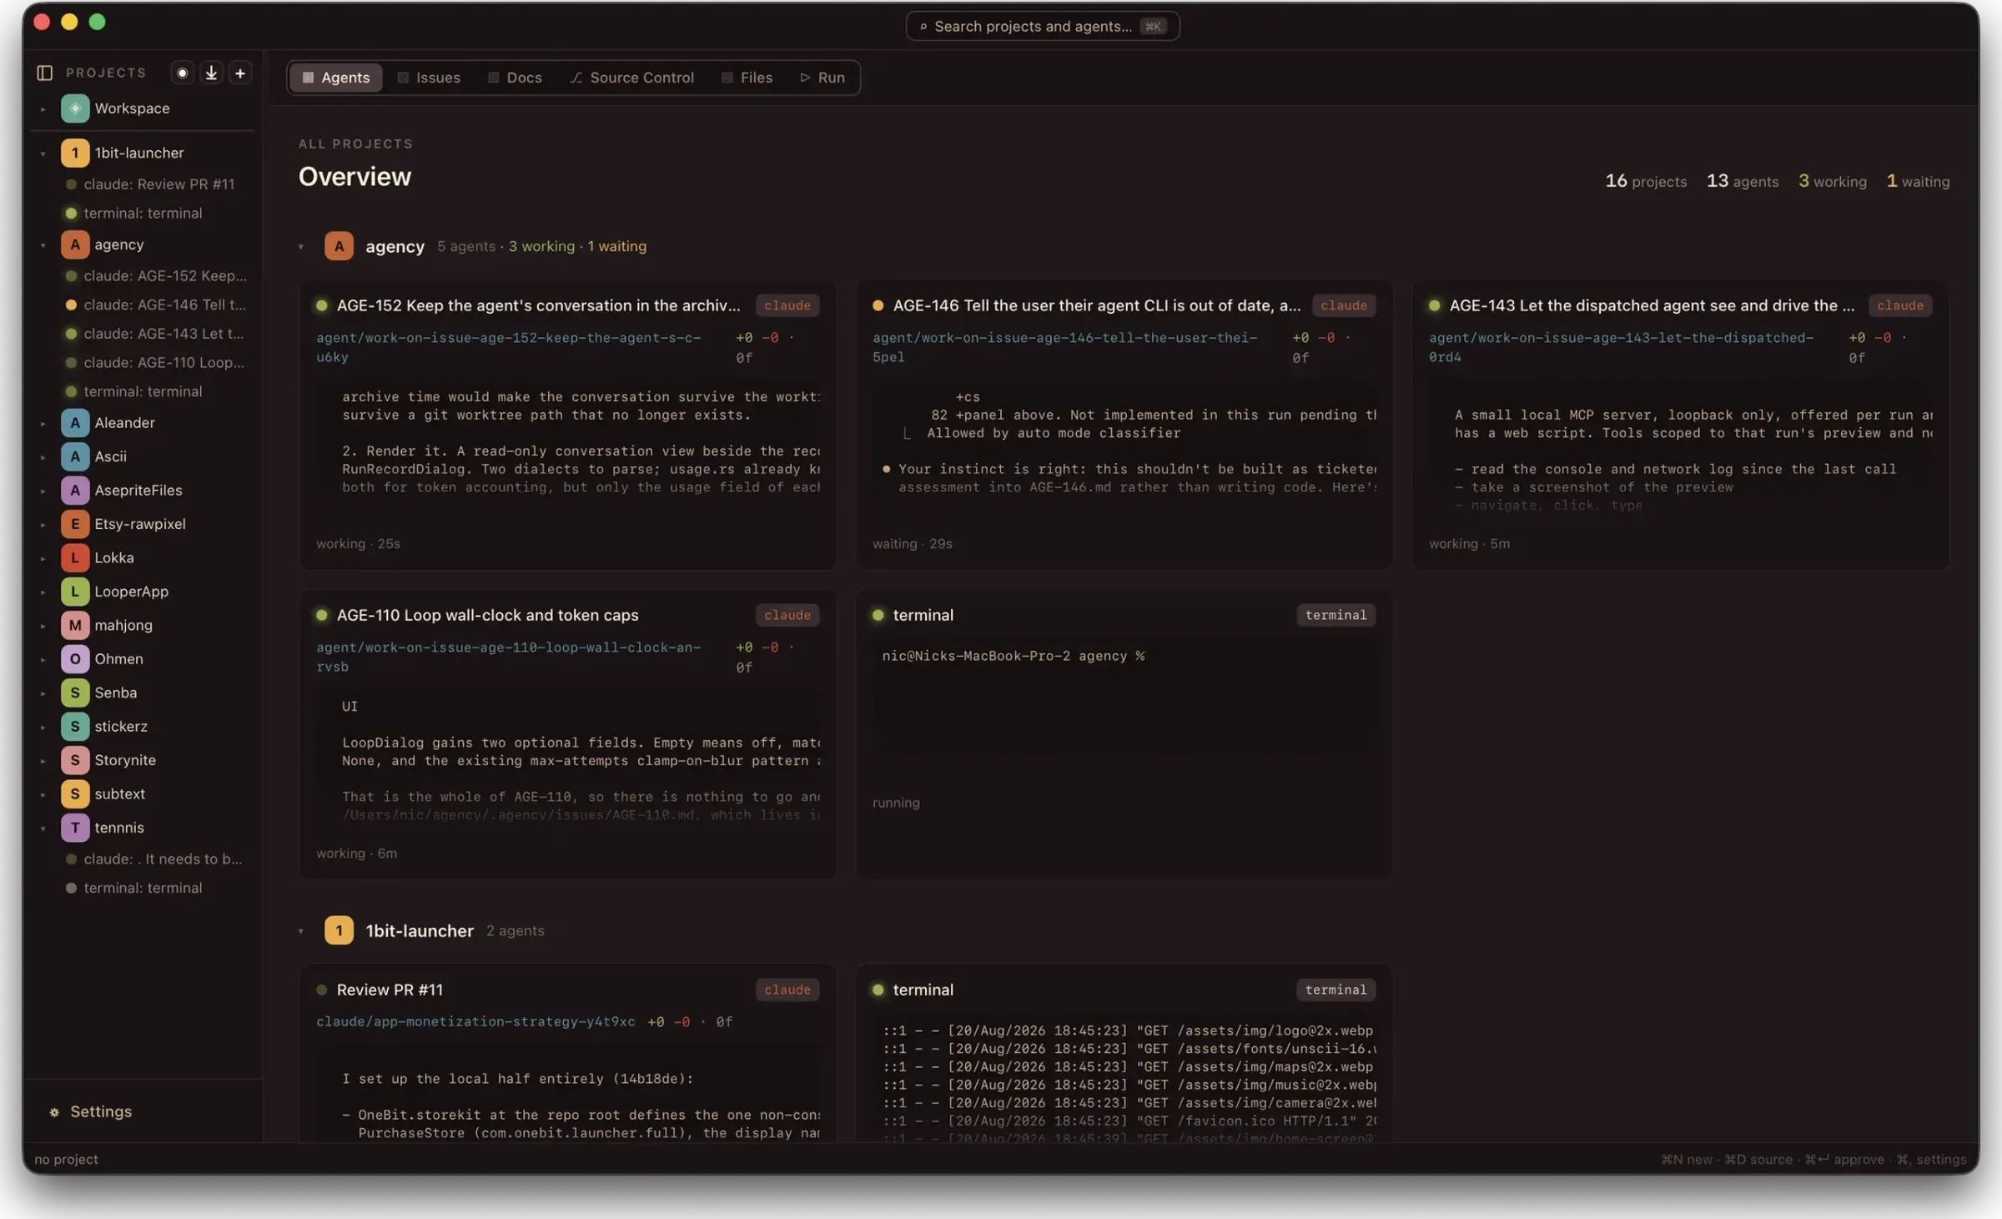Click the Storynite project badge icon
The width and height of the screenshot is (2002, 1219).
[75, 760]
